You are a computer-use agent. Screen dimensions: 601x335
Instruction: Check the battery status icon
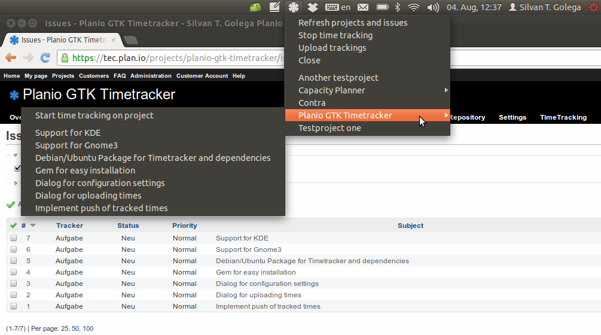(x=382, y=7)
